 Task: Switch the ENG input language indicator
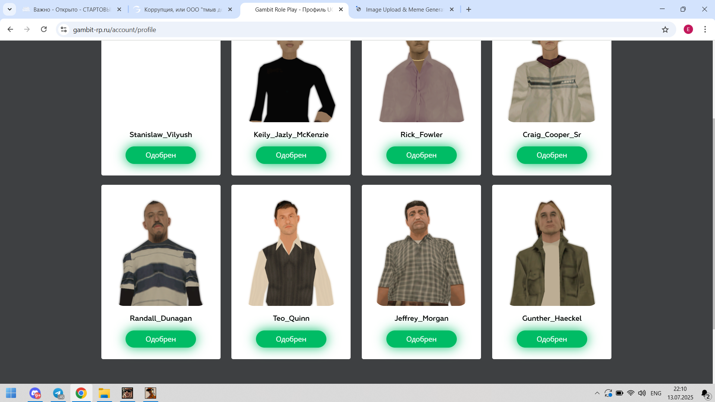656,393
